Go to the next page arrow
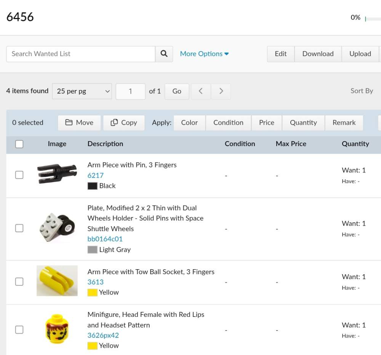The height and width of the screenshot is (355, 381). coord(221,91)
